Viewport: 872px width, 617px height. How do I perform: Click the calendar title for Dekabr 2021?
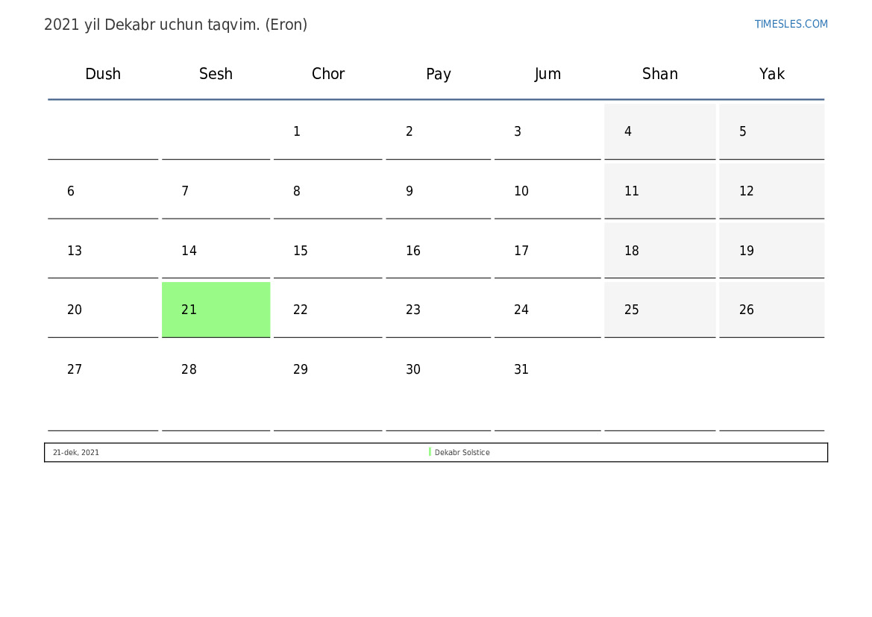click(175, 25)
